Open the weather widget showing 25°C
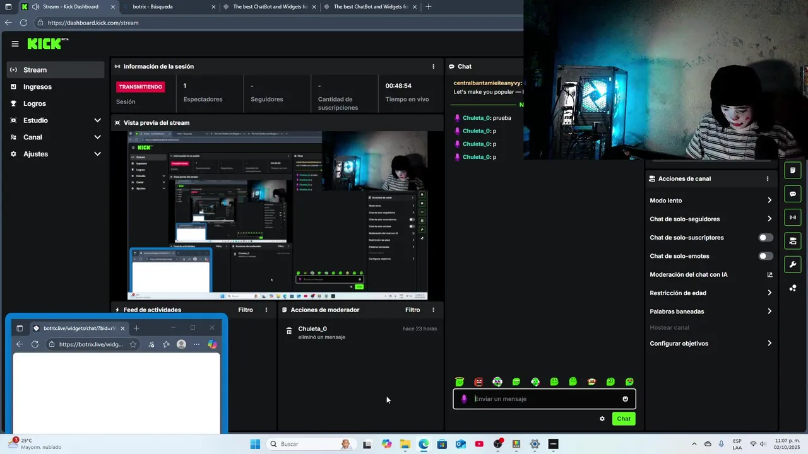 click(37, 444)
